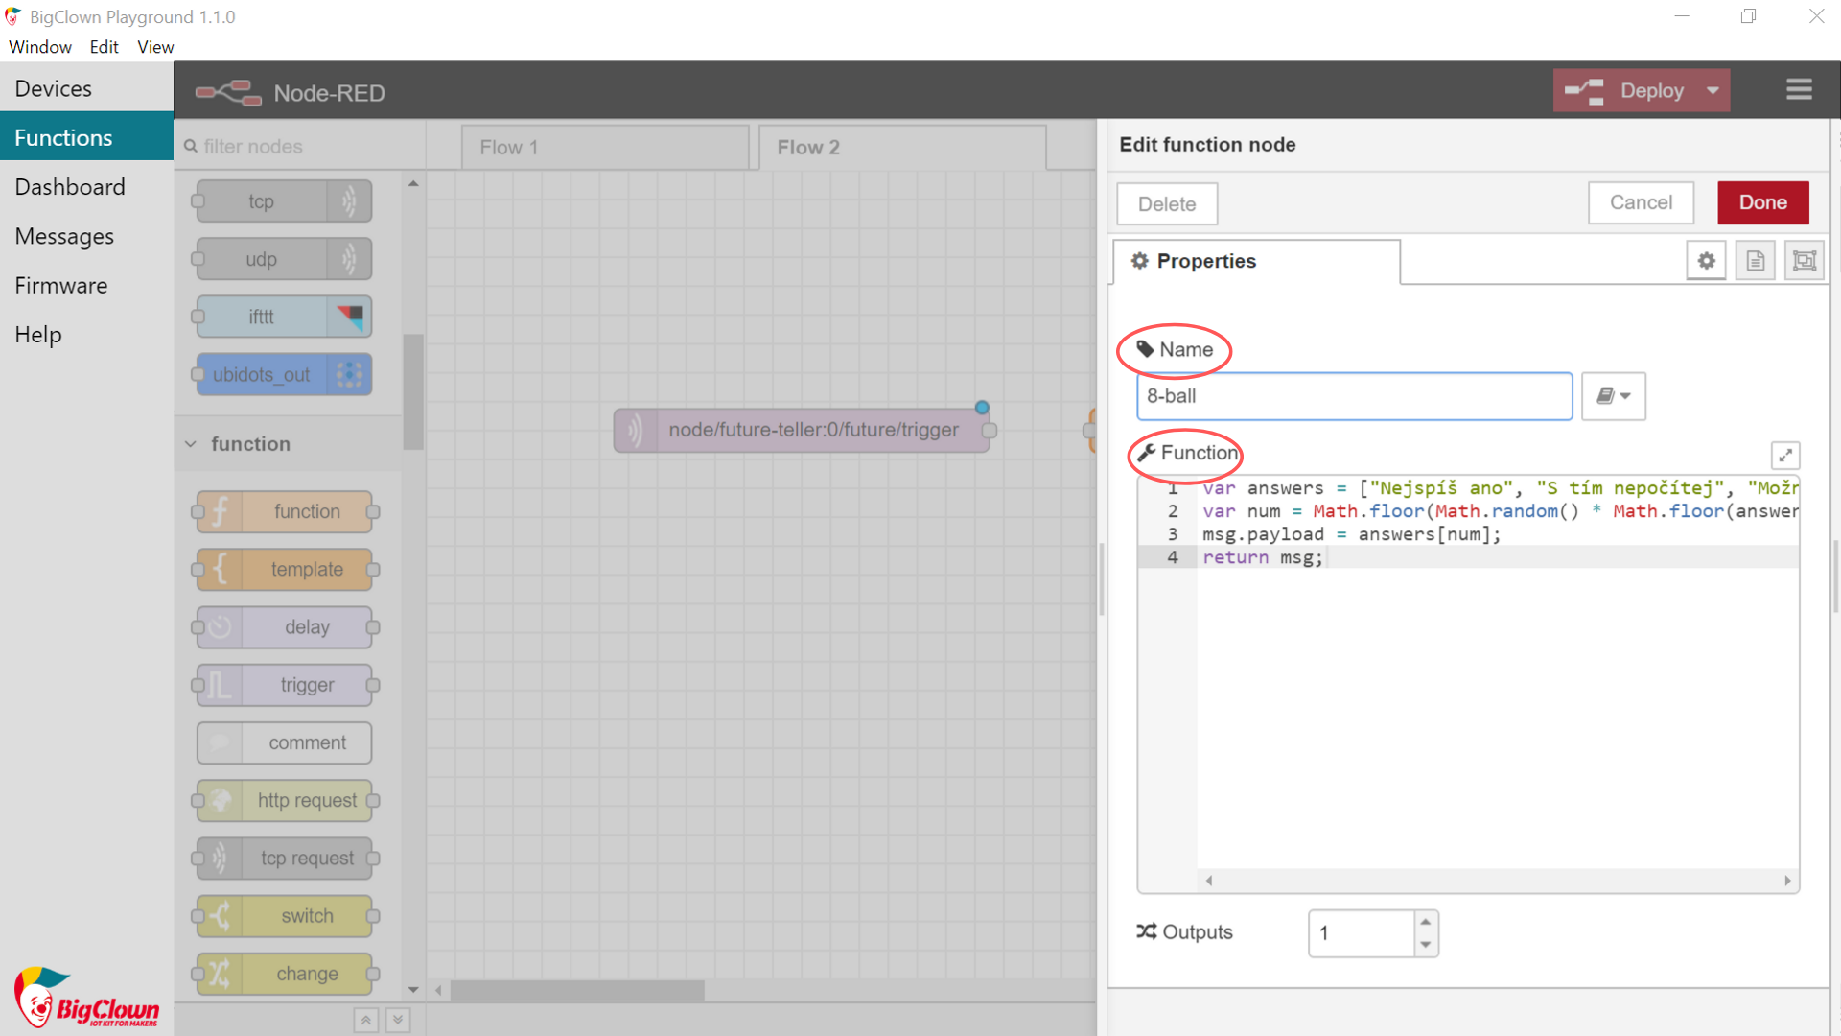Click code line 3 msg.payload assignment

coord(1351,534)
